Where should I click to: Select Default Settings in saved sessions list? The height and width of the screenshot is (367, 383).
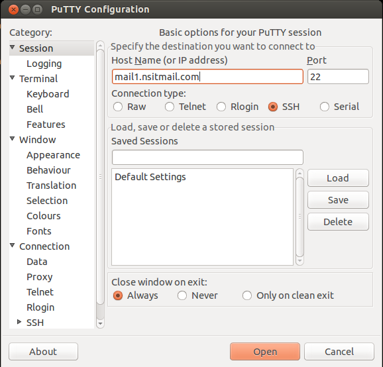[x=150, y=177]
